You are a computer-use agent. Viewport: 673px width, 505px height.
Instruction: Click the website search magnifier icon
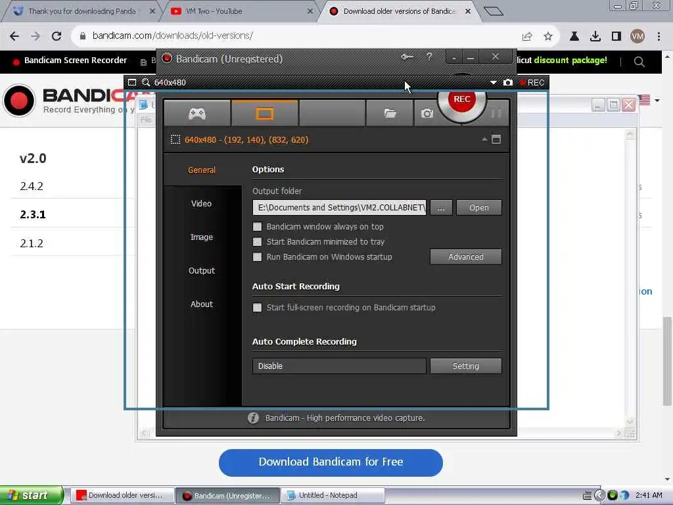click(x=639, y=62)
